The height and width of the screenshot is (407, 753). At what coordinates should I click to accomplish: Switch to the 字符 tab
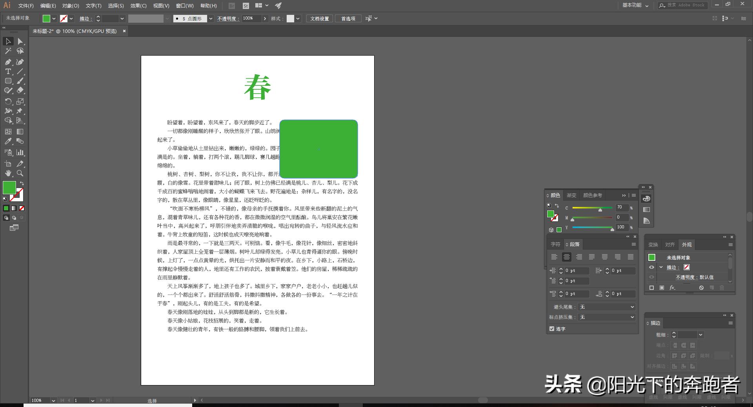555,244
